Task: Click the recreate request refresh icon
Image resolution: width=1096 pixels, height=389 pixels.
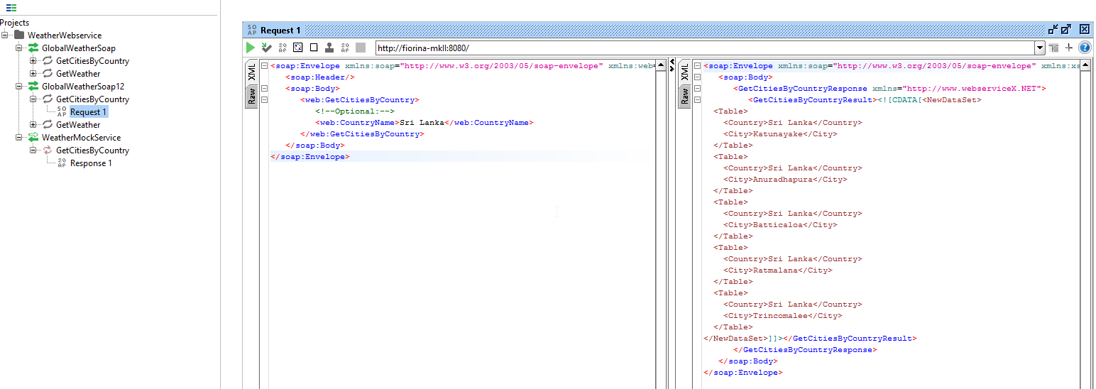Action: tap(297, 48)
